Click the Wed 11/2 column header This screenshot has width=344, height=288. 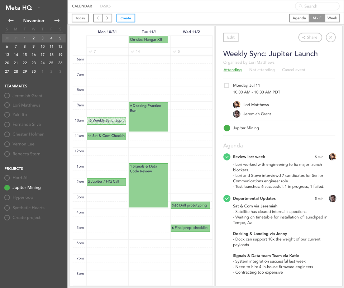[x=191, y=32]
